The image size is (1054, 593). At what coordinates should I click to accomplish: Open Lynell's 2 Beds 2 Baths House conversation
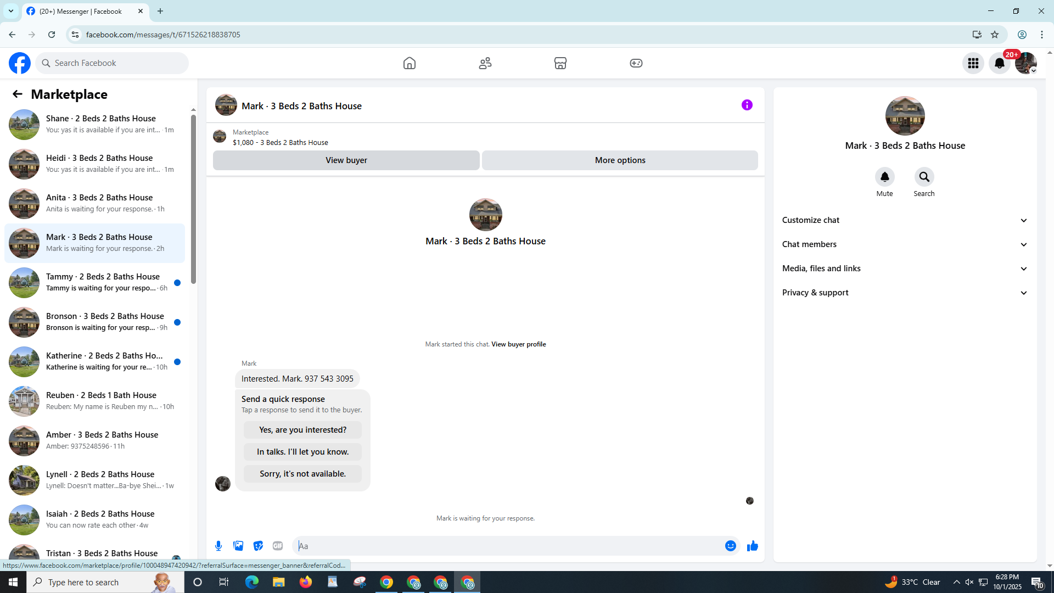94,480
